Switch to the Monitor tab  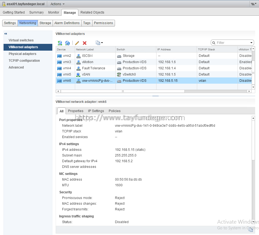click(x=54, y=12)
